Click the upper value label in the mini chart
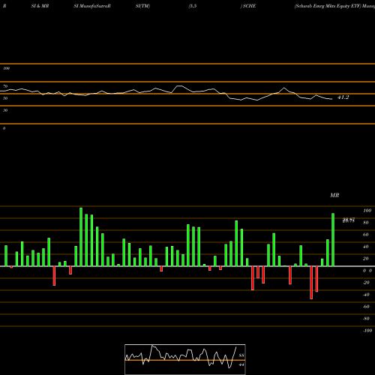 (x=241, y=355)
